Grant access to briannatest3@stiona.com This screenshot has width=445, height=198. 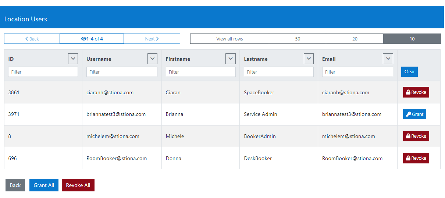(x=414, y=114)
